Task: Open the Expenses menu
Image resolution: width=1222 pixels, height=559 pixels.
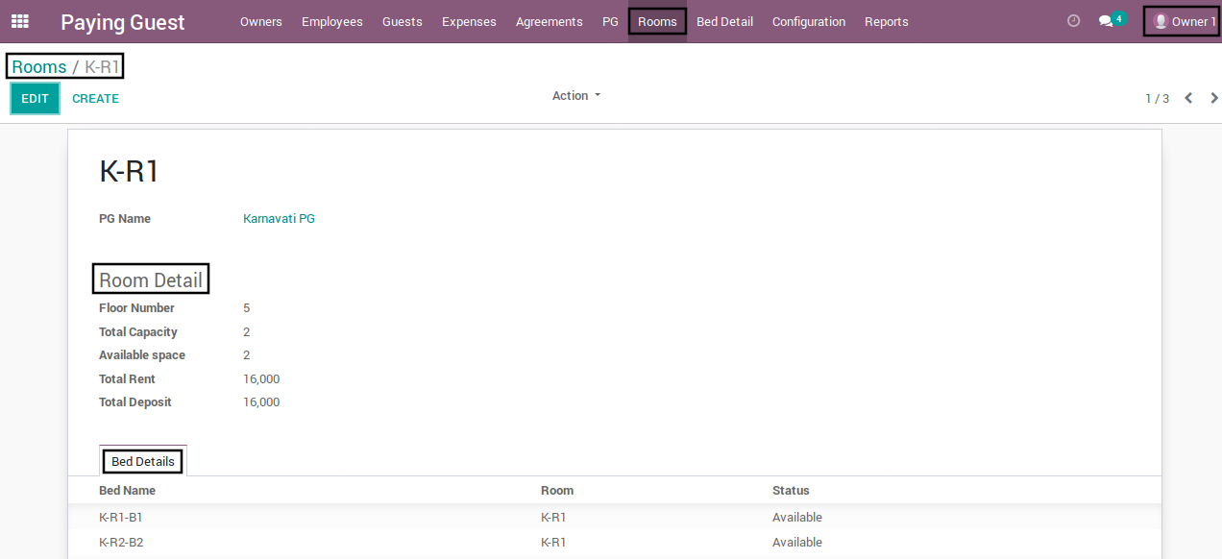Action: pyautogui.click(x=469, y=21)
